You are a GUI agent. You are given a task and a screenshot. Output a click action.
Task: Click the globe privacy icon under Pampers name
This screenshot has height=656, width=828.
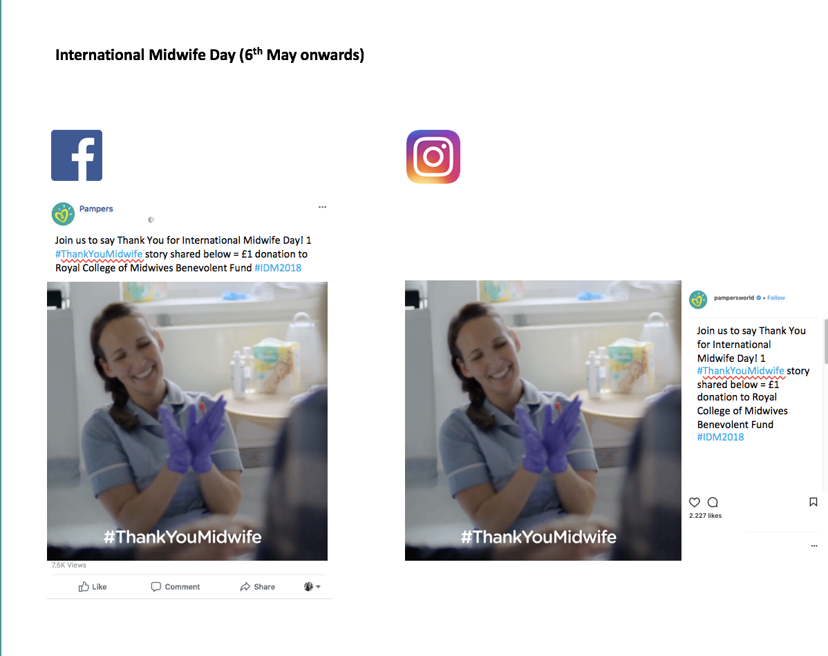[151, 220]
